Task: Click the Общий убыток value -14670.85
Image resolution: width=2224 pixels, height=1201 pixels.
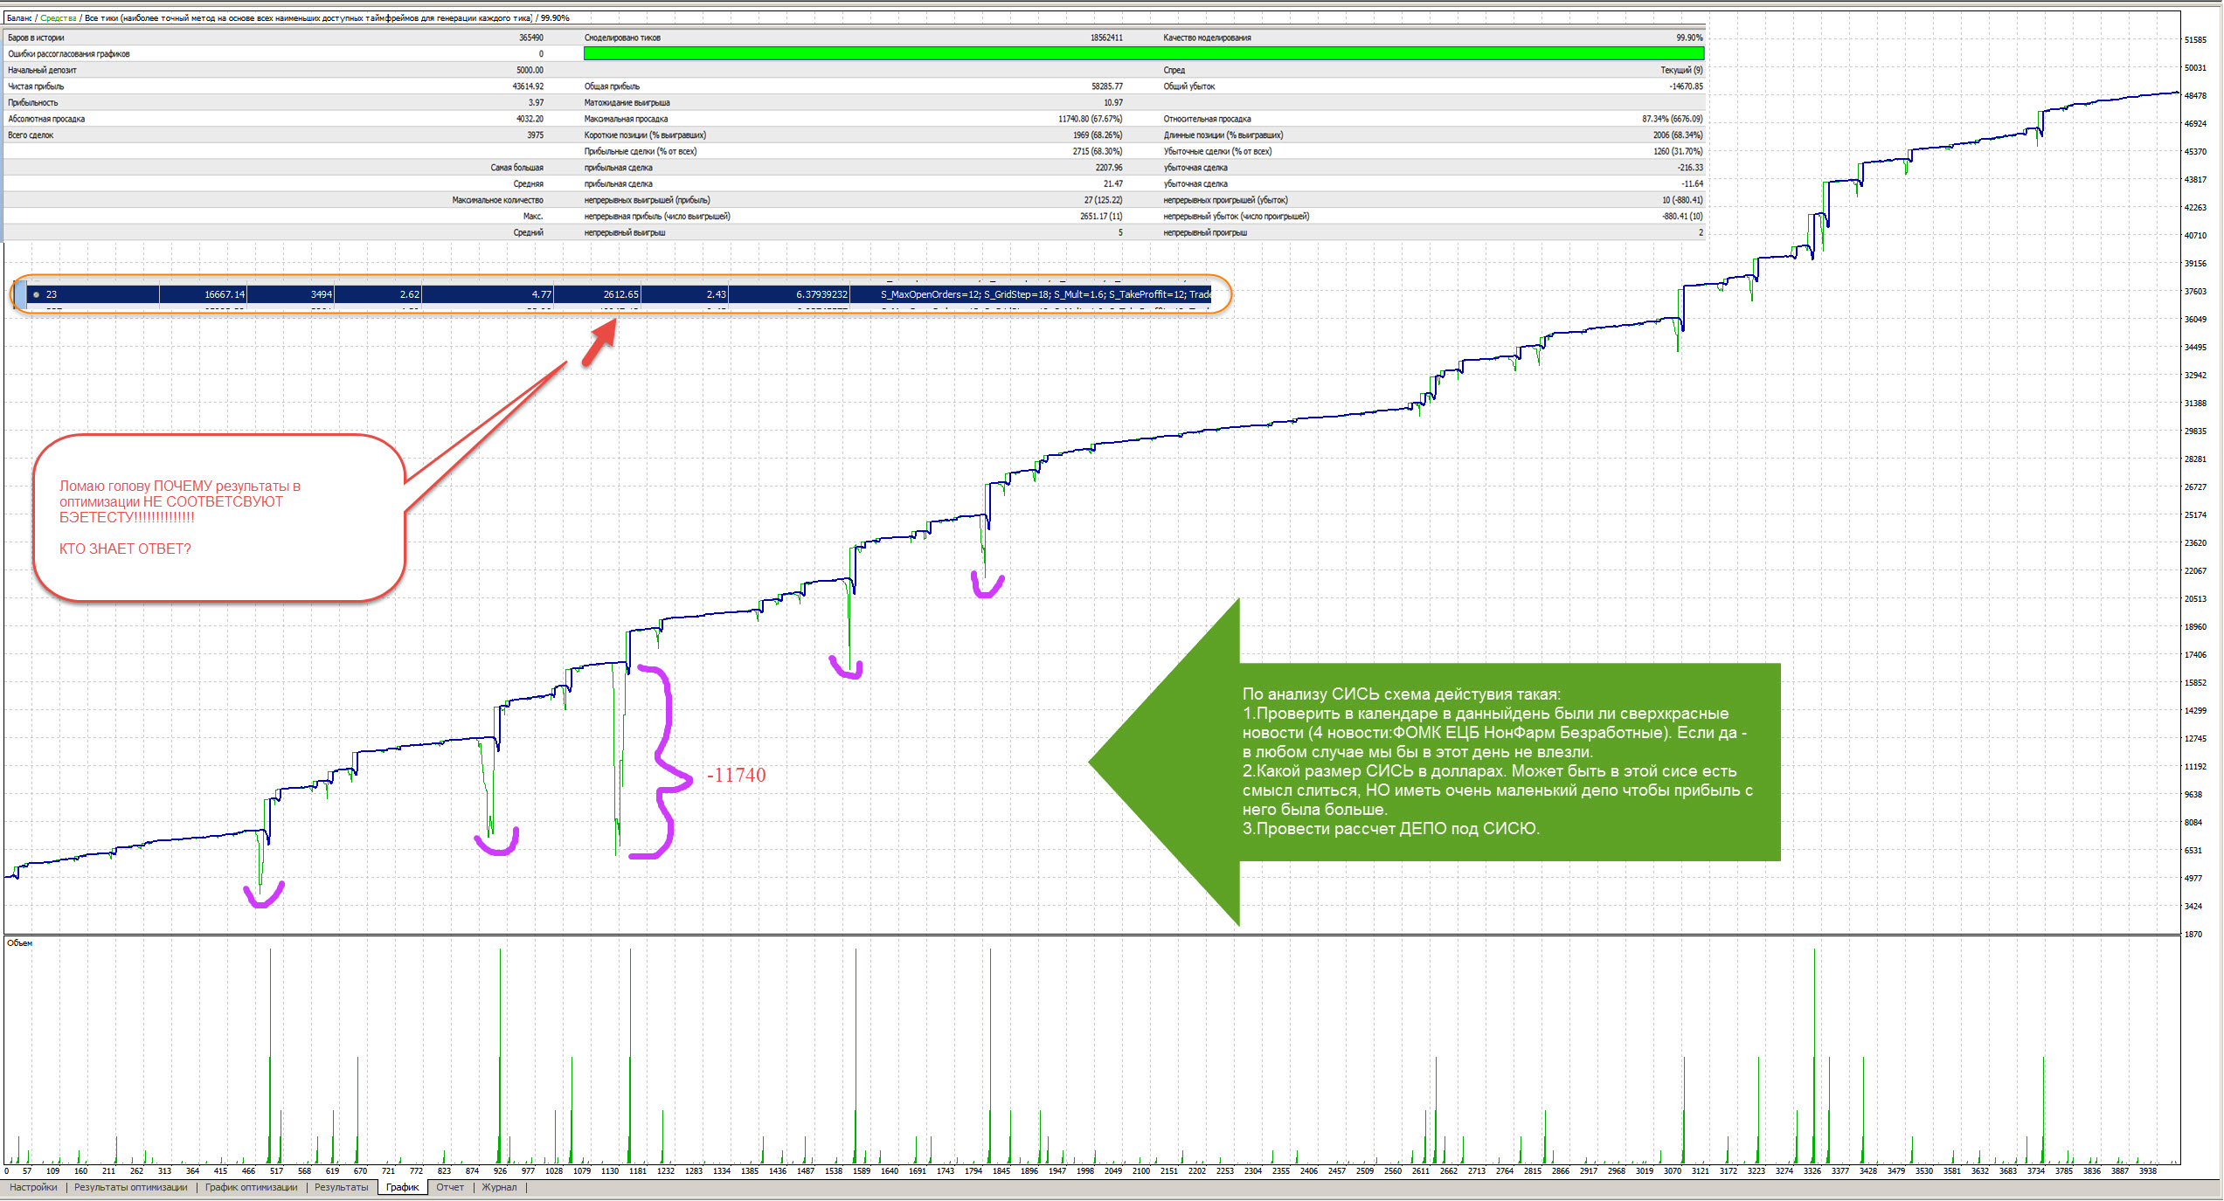Action: tap(1686, 86)
